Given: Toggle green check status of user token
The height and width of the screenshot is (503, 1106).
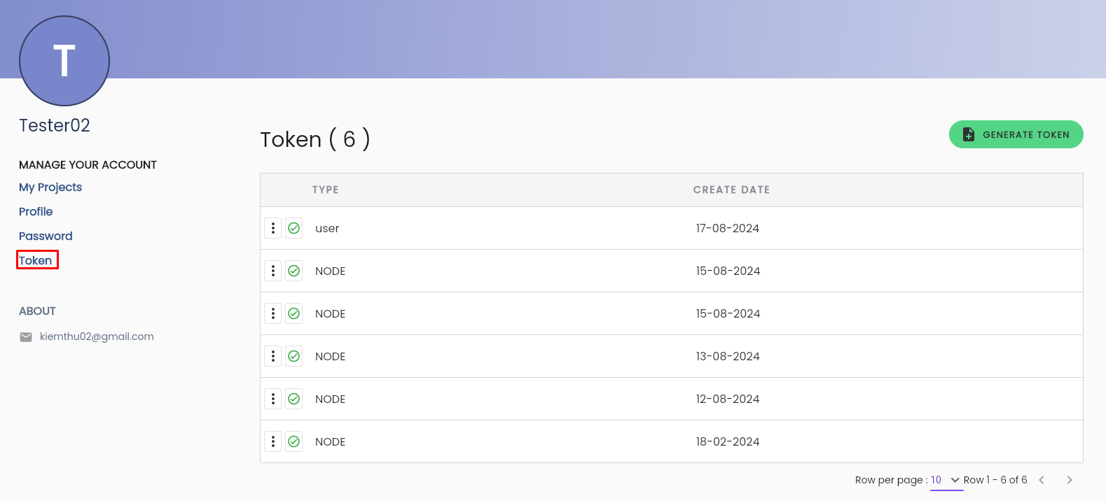Looking at the screenshot, I should pyautogui.click(x=294, y=228).
